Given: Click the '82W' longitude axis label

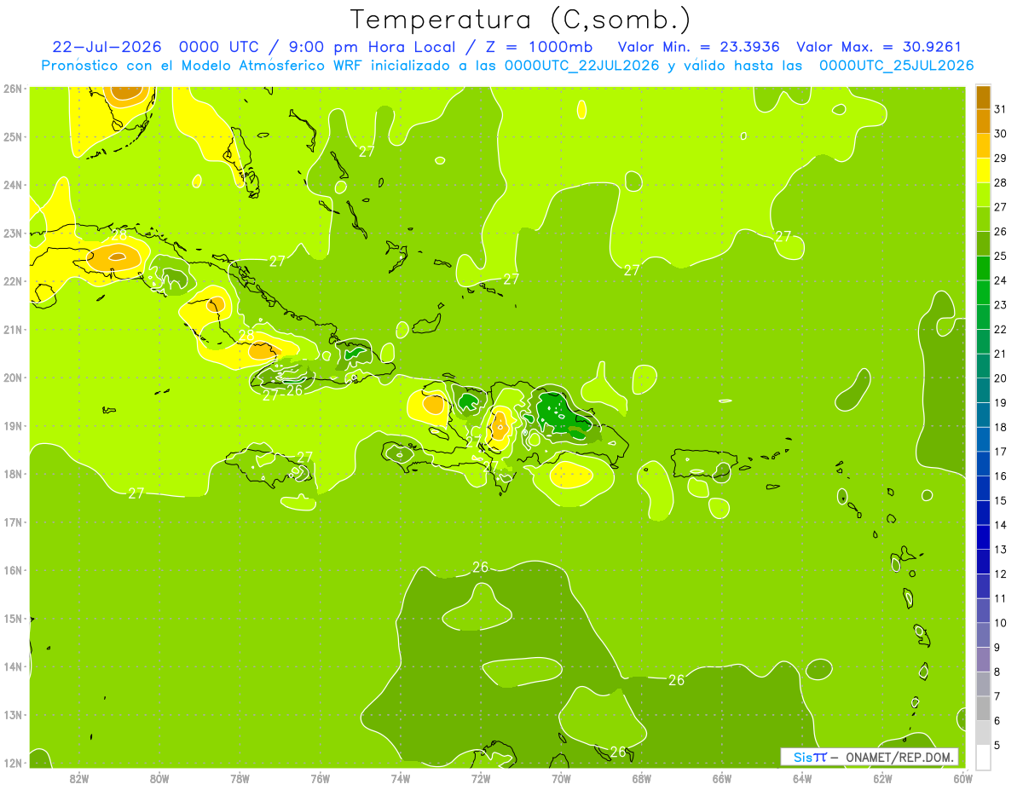Looking at the screenshot, I should pos(79,779).
